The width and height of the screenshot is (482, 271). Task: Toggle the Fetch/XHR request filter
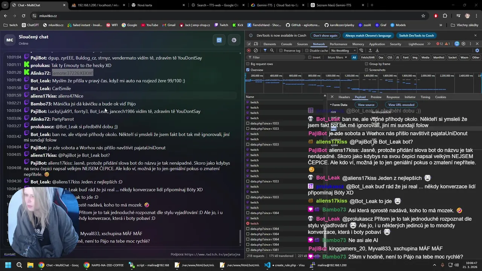368,58
